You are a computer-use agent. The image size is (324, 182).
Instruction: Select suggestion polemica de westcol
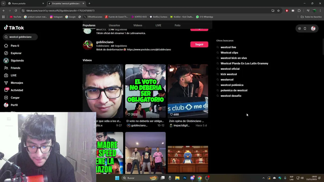coord(234,90)
